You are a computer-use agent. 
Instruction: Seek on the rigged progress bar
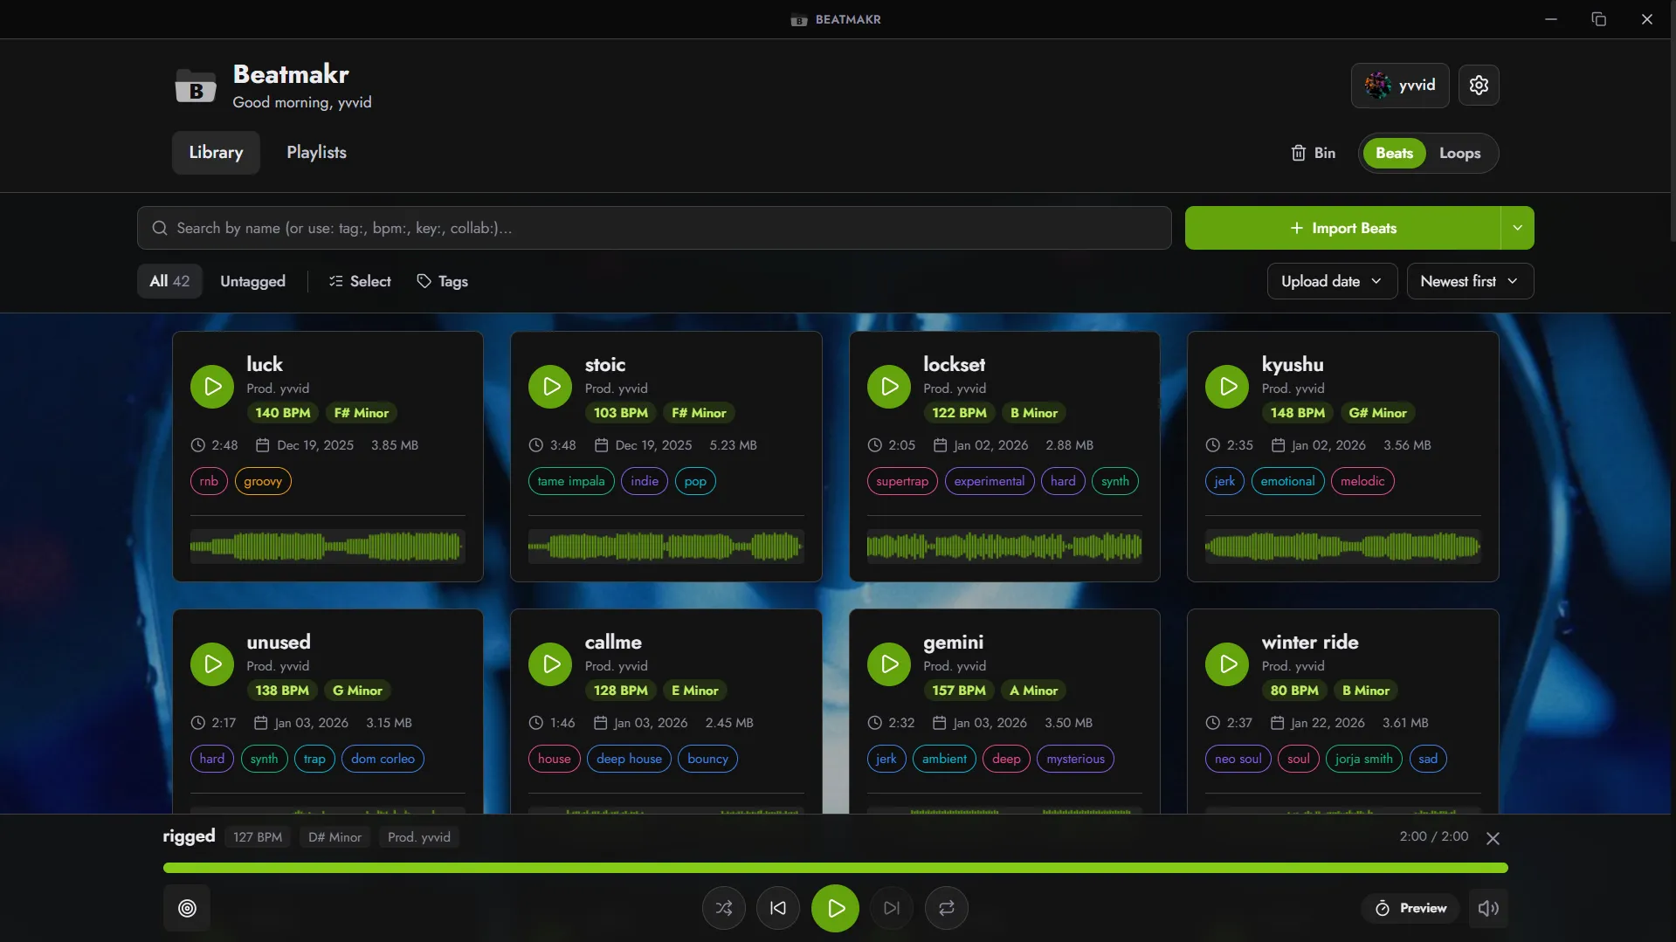tap(835, 868)
